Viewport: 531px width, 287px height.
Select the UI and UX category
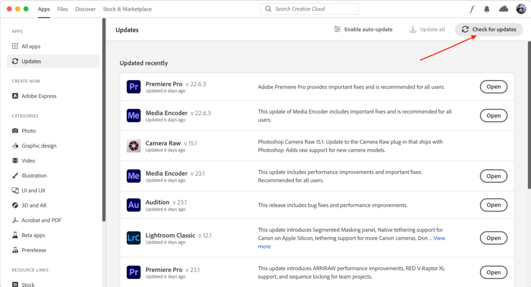(53, 190)
